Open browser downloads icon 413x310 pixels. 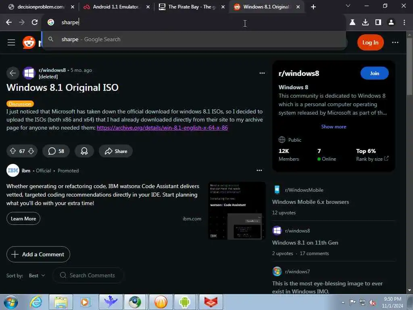tap(365, 23)
